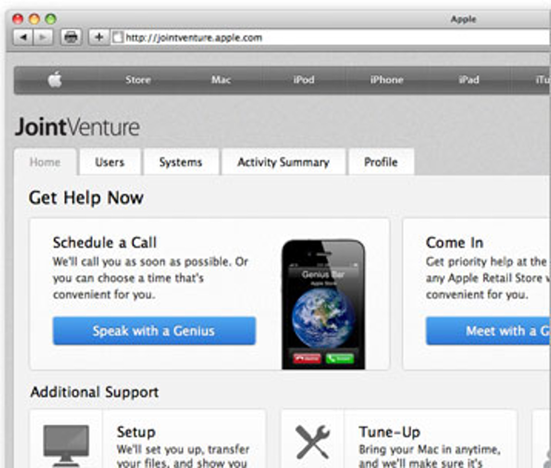Switch to the Users tab

110,162
